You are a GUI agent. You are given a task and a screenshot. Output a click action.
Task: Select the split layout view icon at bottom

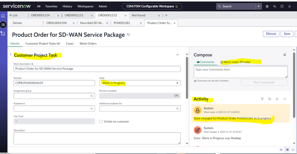[287, 150]
